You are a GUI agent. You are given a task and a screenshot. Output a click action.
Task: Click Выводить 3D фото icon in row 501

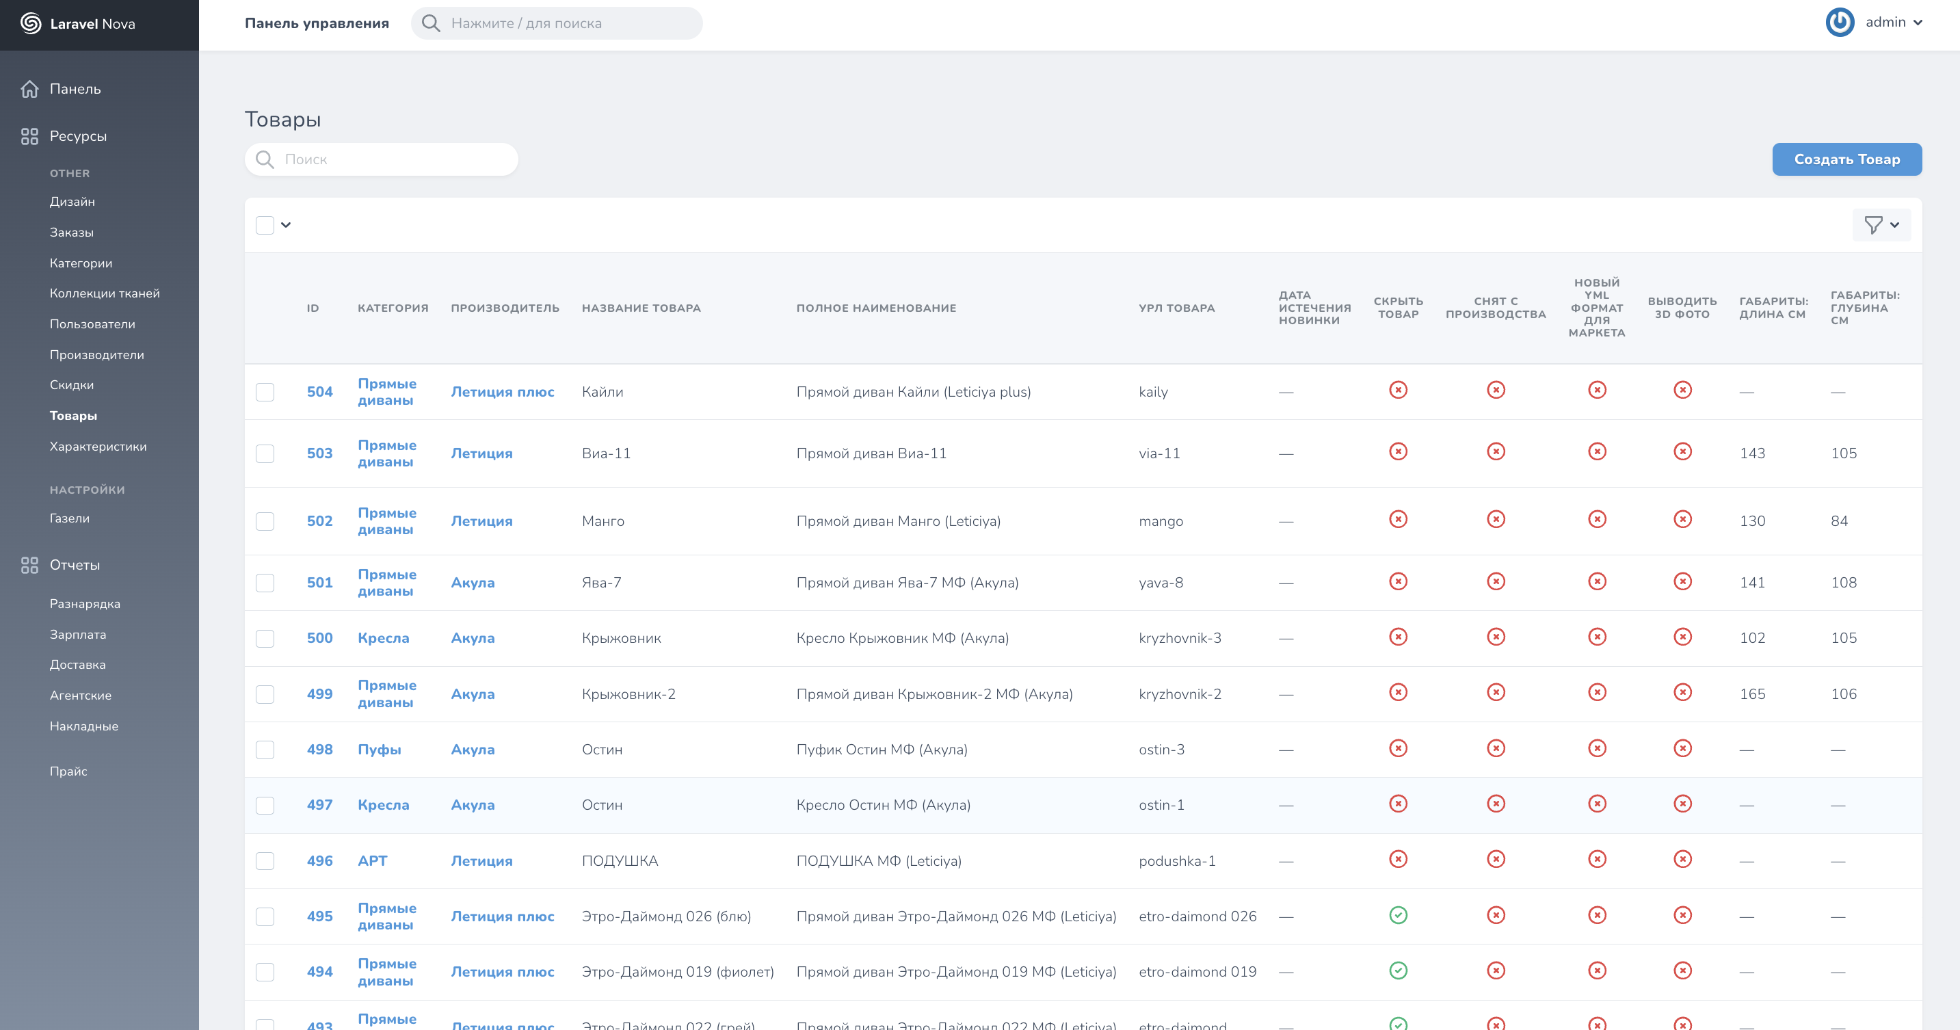point(1682,582)
